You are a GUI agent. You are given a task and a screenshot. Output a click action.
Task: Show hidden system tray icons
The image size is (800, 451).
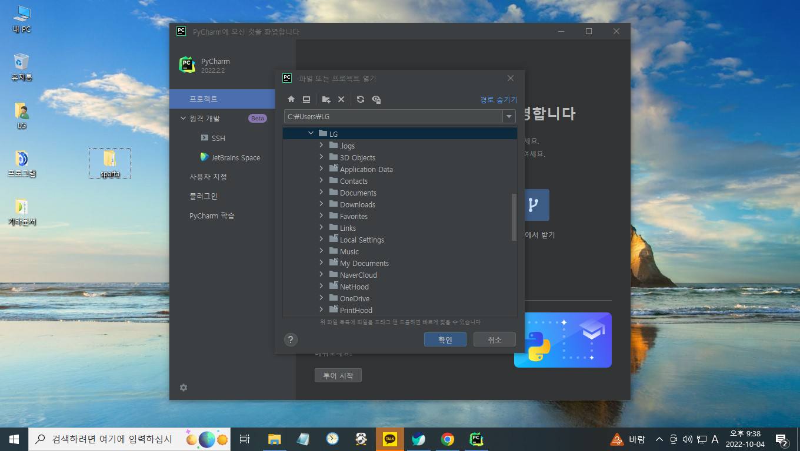659,439
